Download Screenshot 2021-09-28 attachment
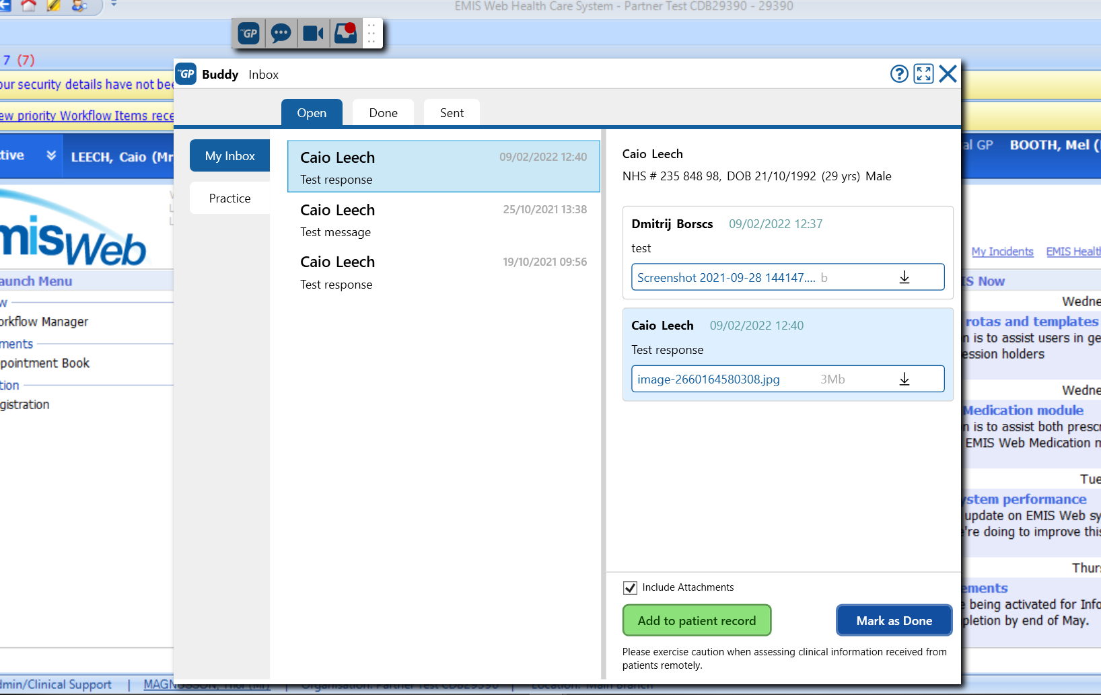The height and width of the screenshot is (695, 1101). click(904, 277)
